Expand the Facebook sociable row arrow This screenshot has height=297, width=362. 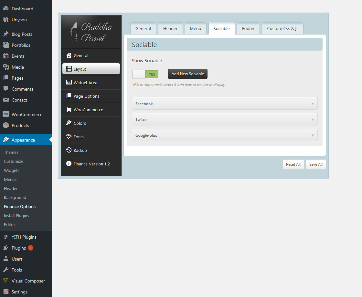313,104
